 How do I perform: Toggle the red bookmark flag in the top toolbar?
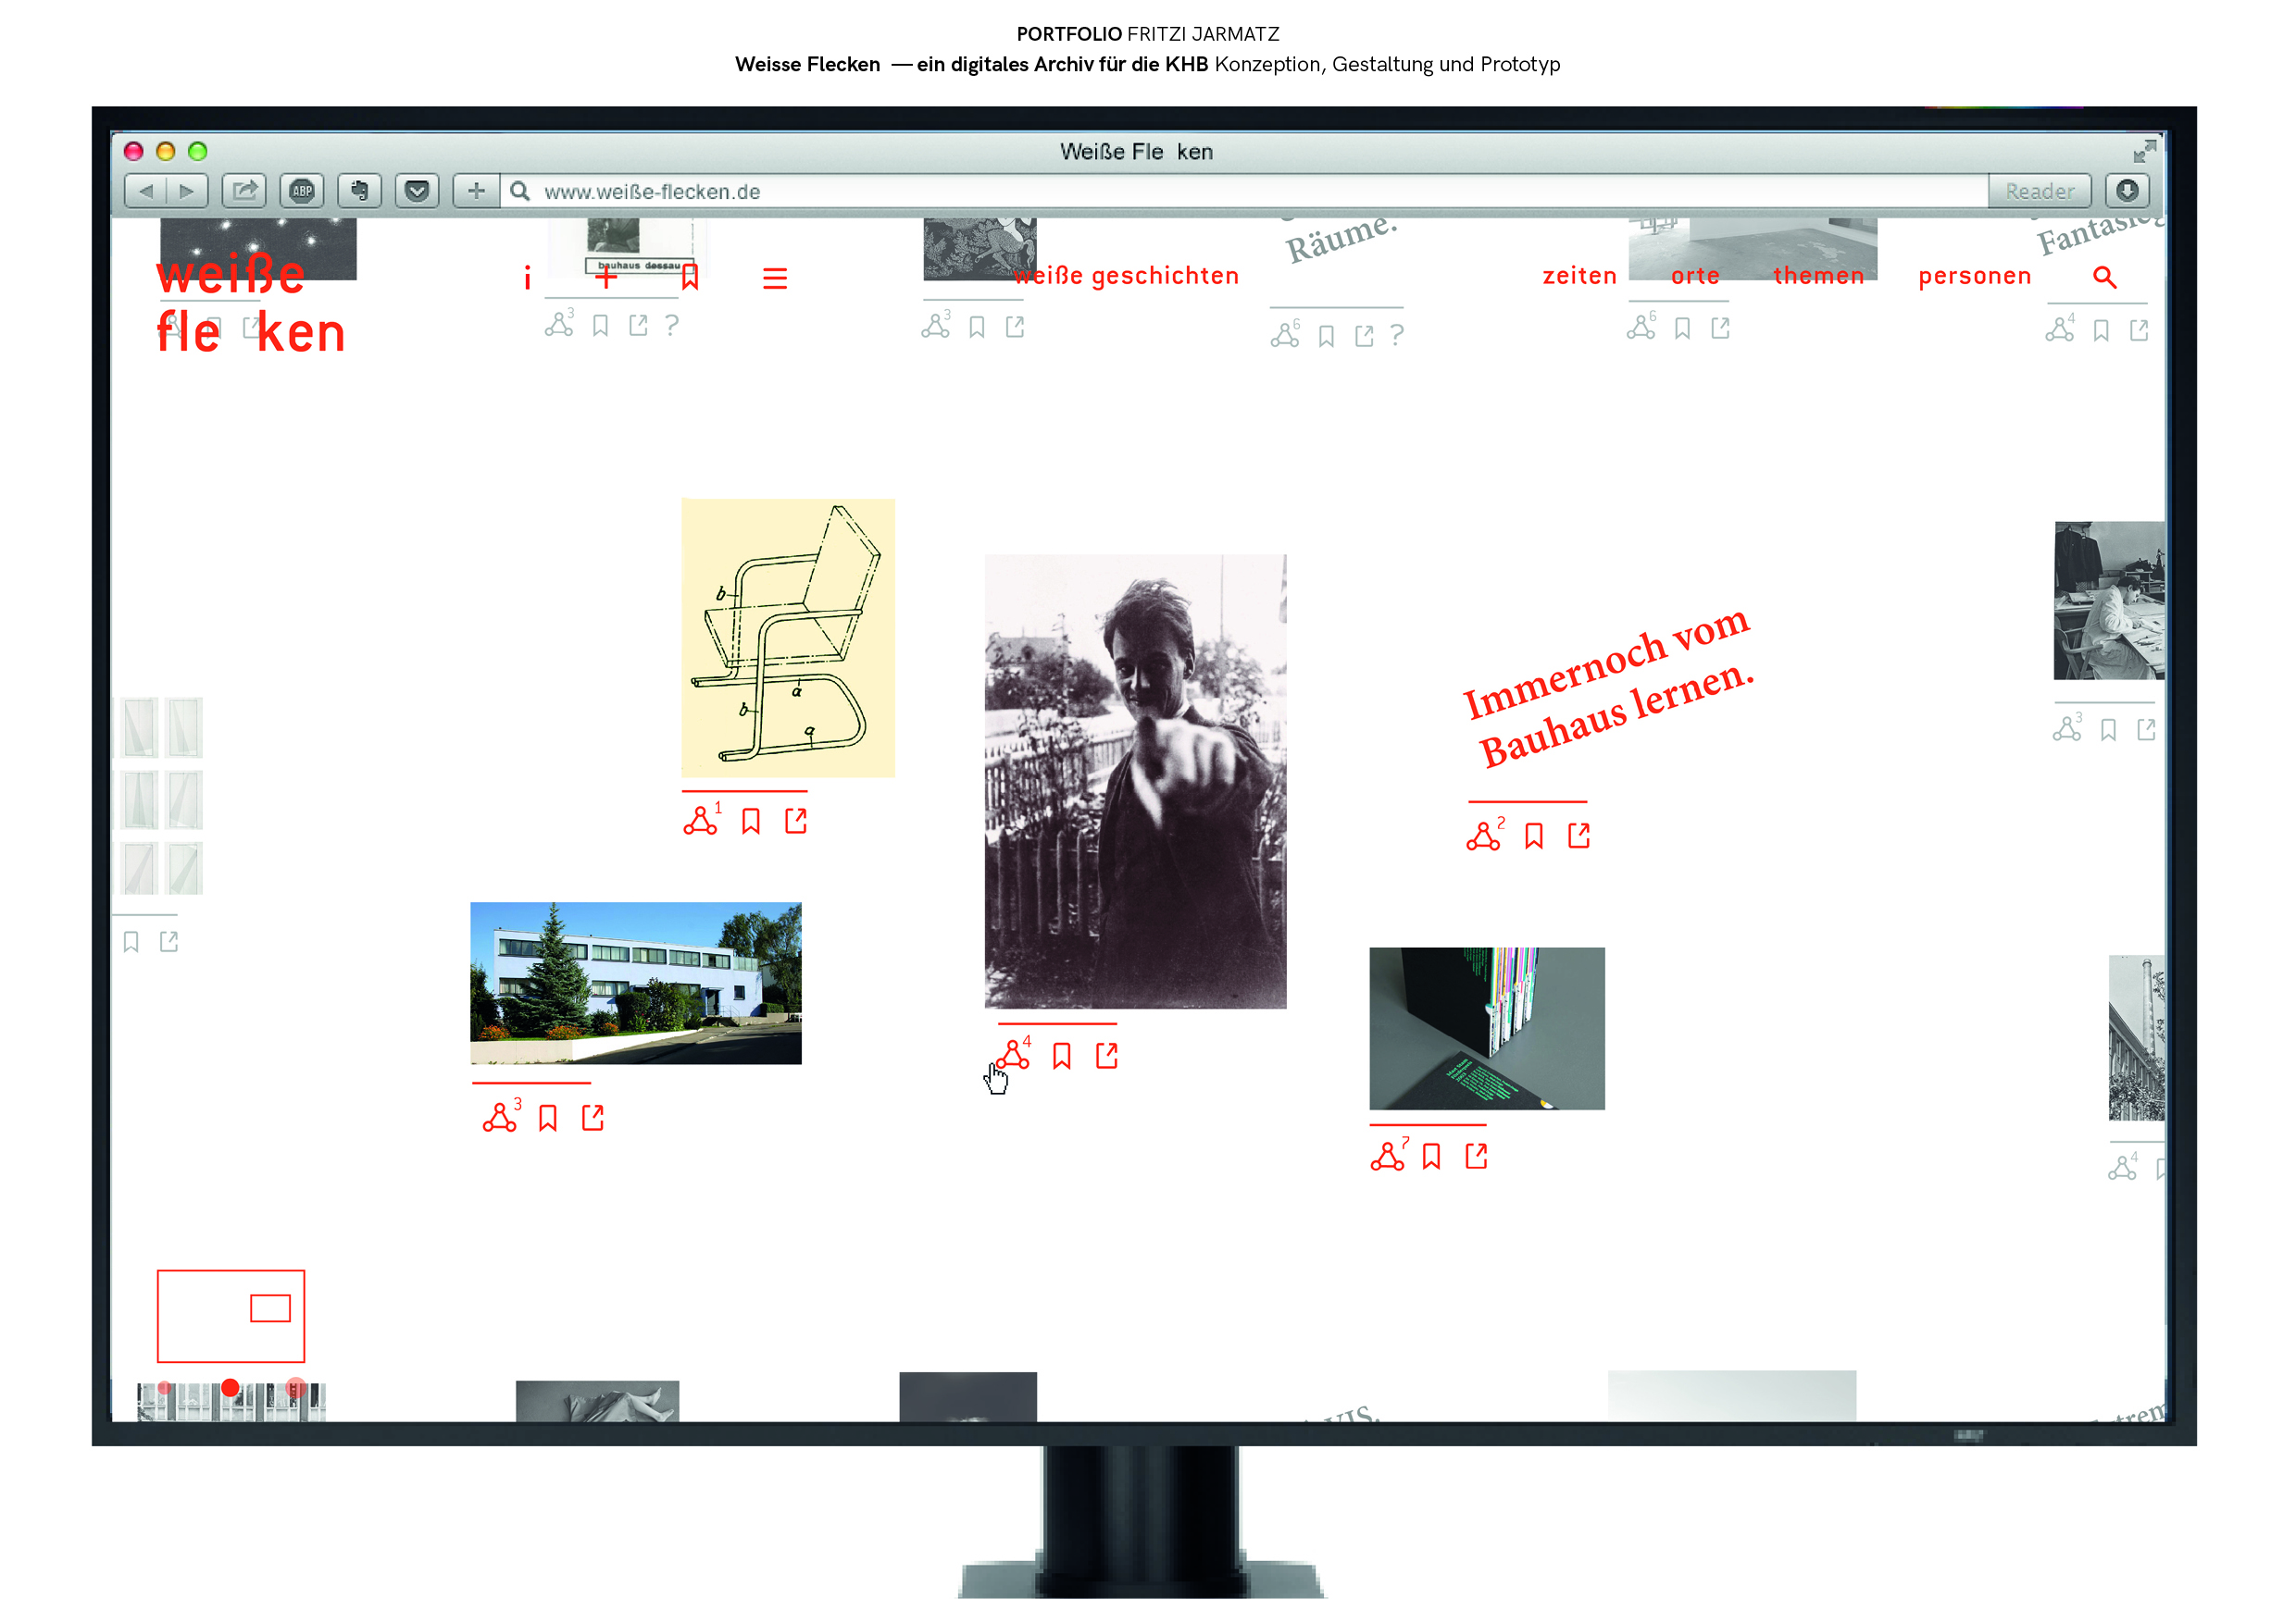coord(690,277)
